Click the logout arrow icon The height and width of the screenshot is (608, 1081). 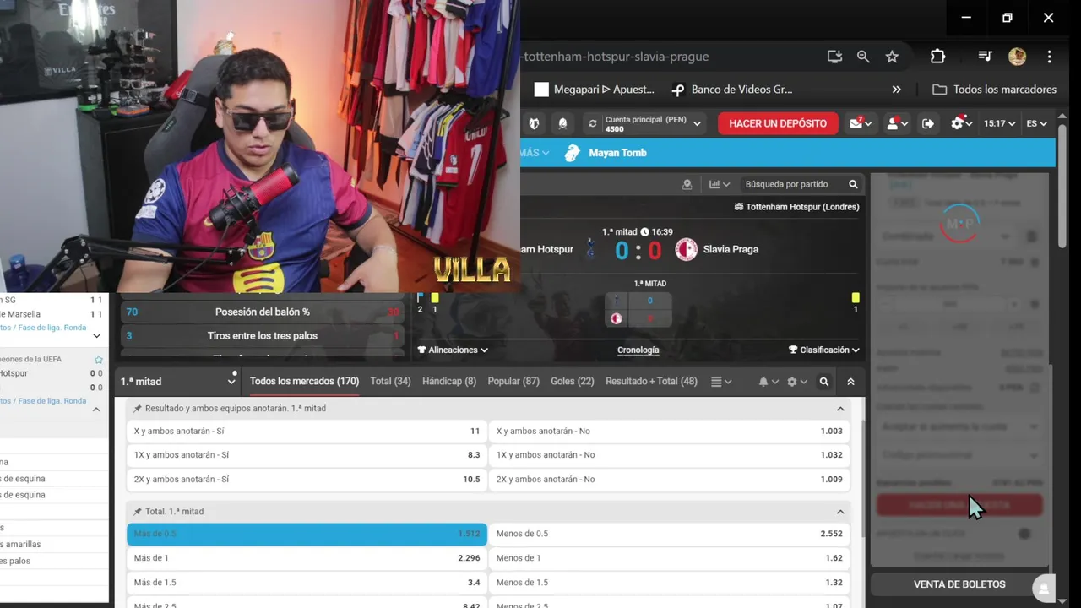[x=928, y=123]
